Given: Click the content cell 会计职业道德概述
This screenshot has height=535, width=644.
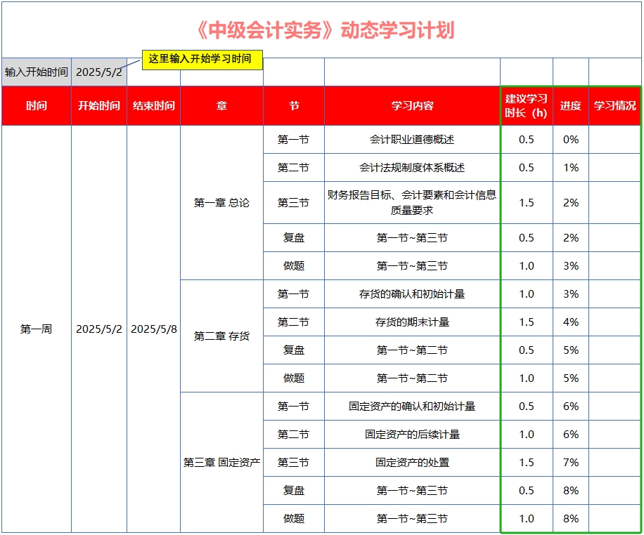Looking at the screenshot, I should [411, 139].
